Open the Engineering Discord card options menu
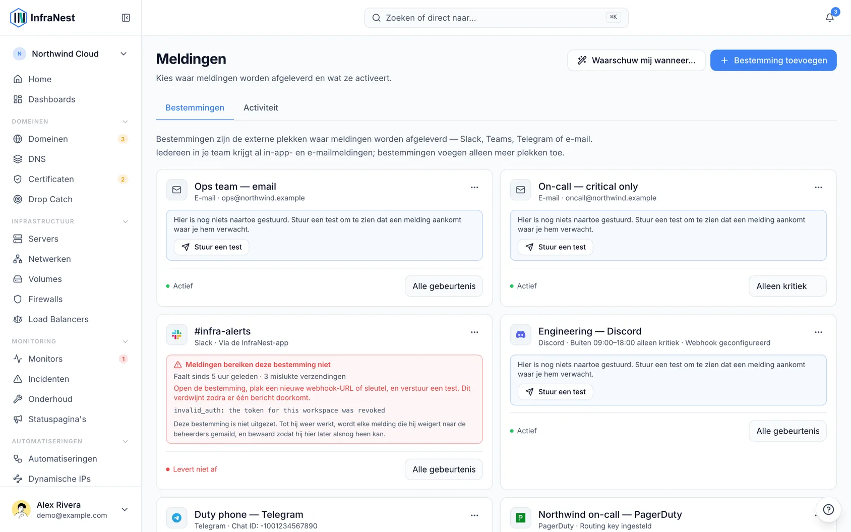 pyautogui.click(x=818, y=332)
